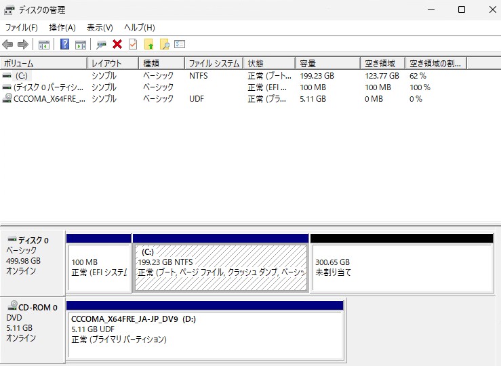Sort by the ボリューム column header

click(44, 63)
